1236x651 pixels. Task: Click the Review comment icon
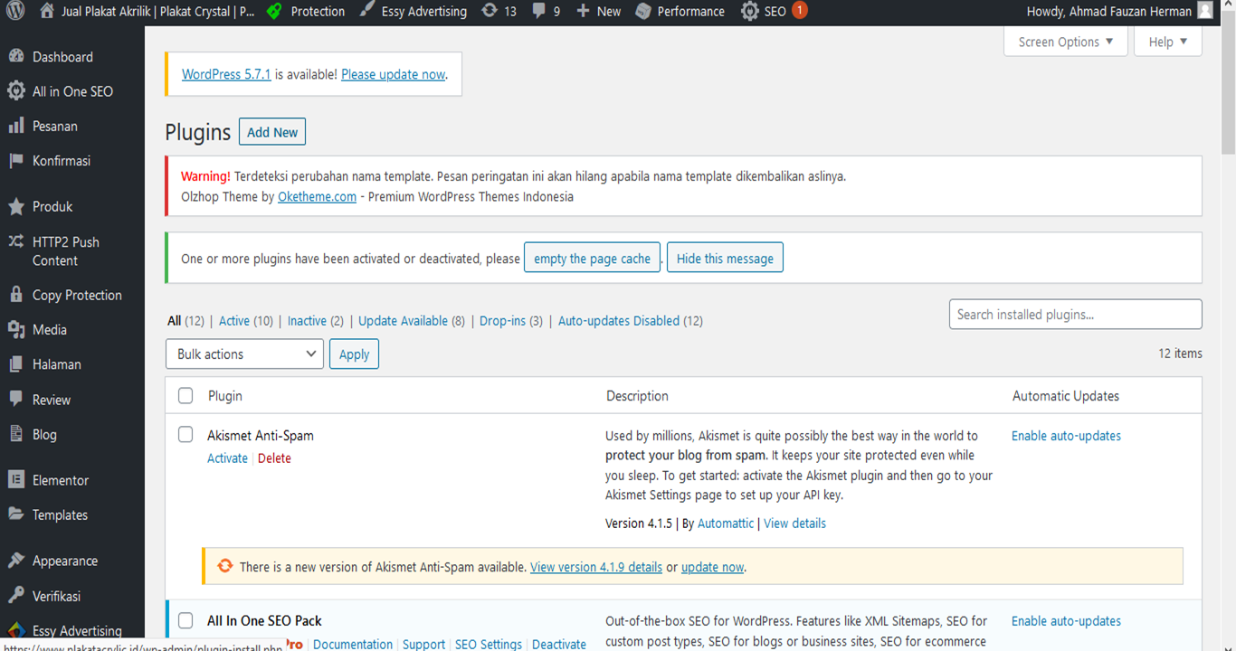(16, 399)
